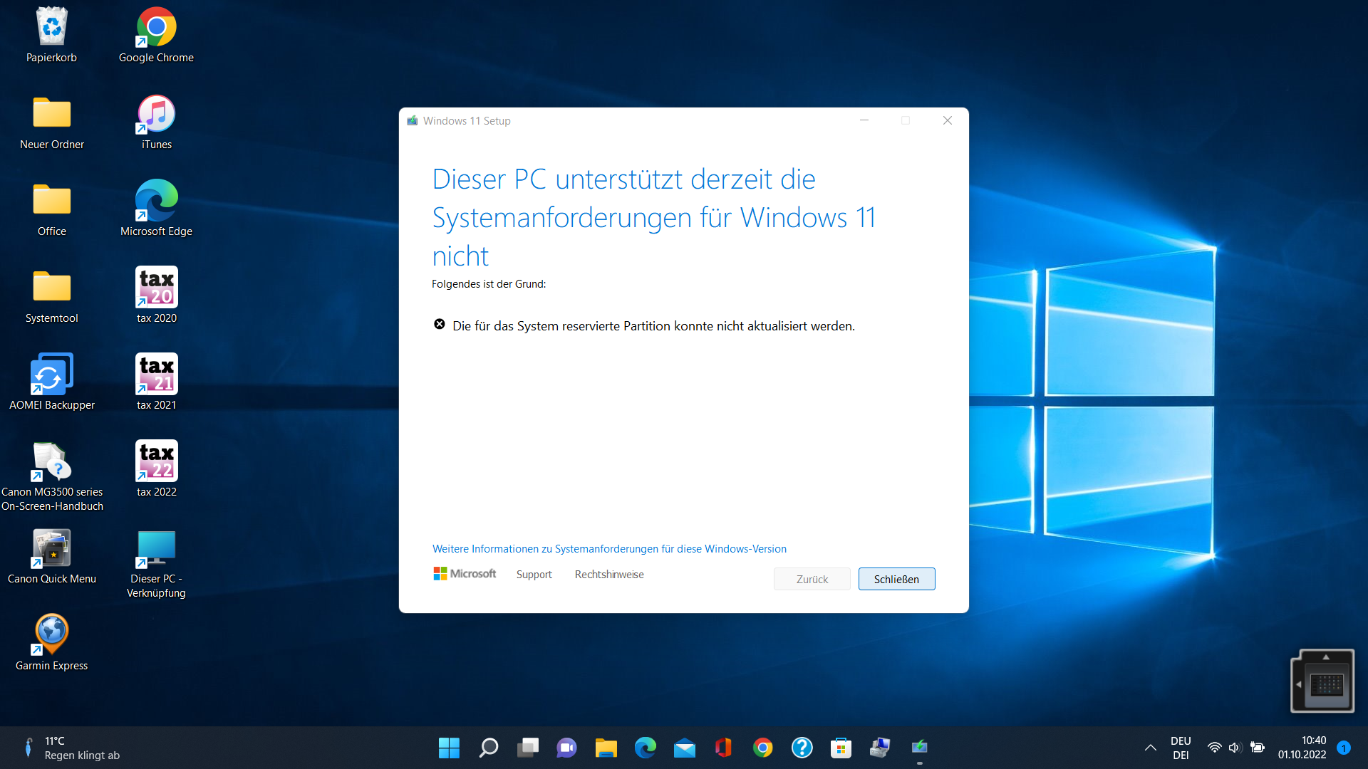Screen dimensions: 1368x769
Task: Select the AOMEI Backupper desktop icon
Action: [x=51, y=375]
